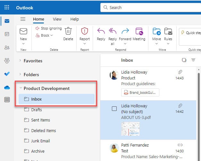This screenshot has height=161, width=201.
Task: Click the Quick steps lightning button
Action: 190,33
